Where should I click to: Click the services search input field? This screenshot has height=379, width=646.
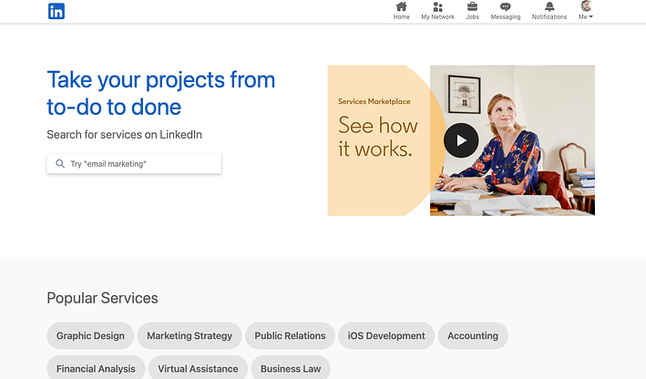[141, 164]
